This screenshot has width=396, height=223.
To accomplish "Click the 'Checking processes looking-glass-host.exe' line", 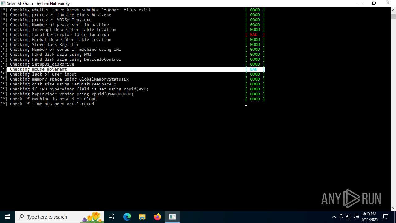I will (56, 15).
